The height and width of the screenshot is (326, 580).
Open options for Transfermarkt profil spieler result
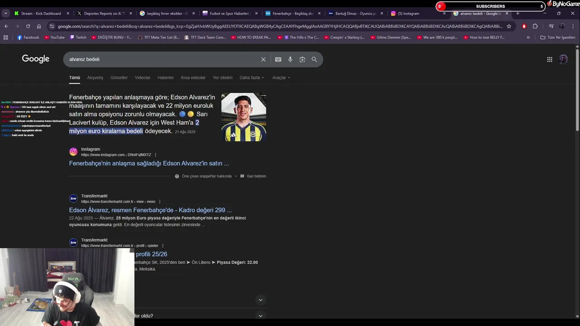[x=163, y=246]
